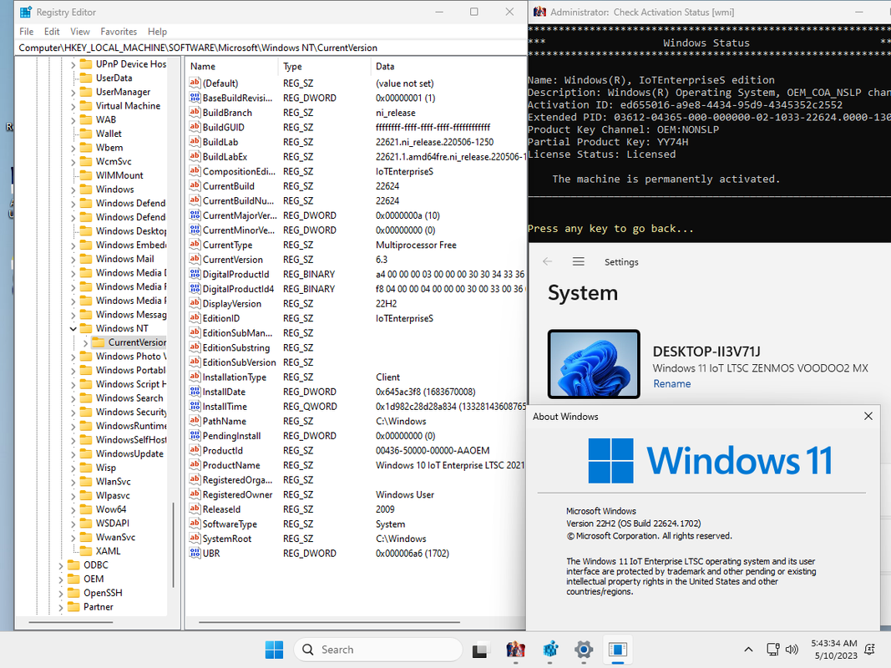Open the Help menu in Registry Editor
Screen dimensions: 891x668
157,32
